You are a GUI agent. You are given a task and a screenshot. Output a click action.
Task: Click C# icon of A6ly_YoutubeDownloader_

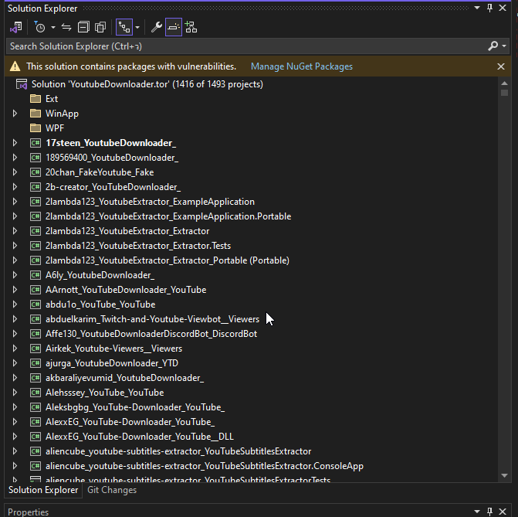point(36,275)
